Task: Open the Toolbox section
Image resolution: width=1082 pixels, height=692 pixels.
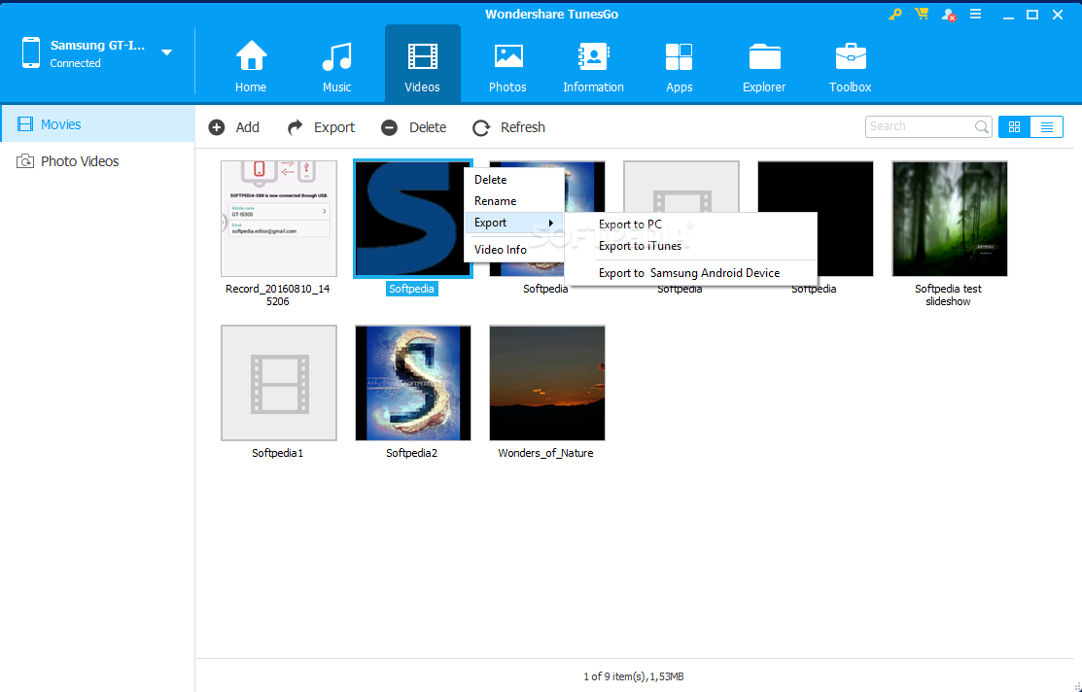Action: click(850, 66)
